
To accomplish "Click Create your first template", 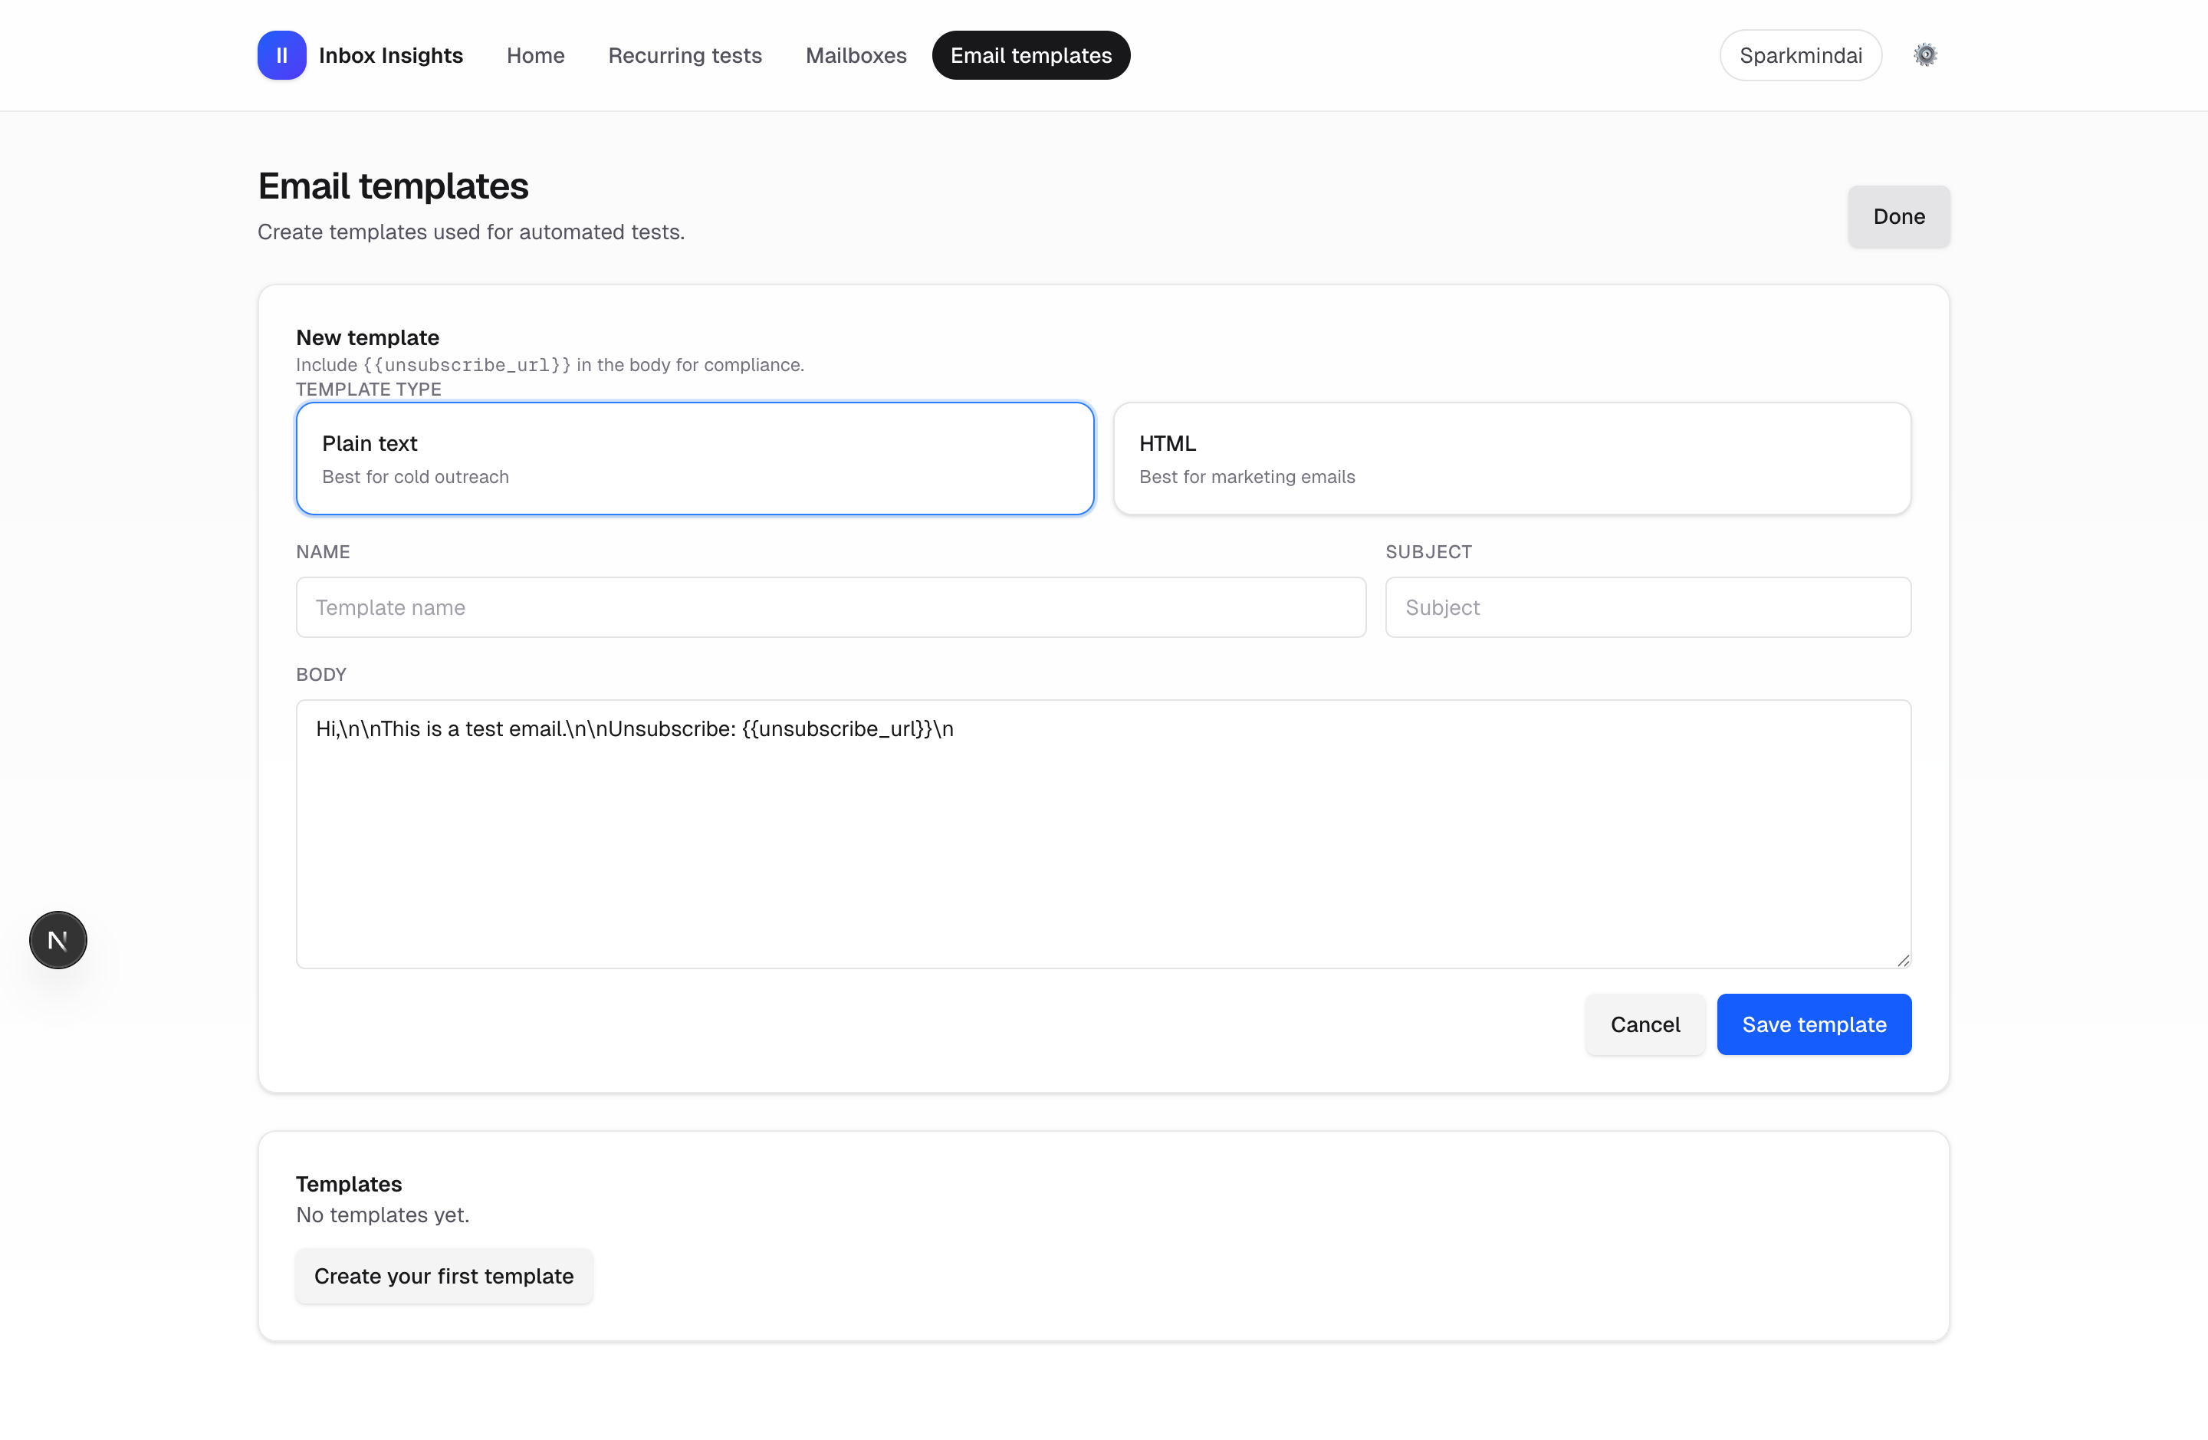I will coord(443,1276).
